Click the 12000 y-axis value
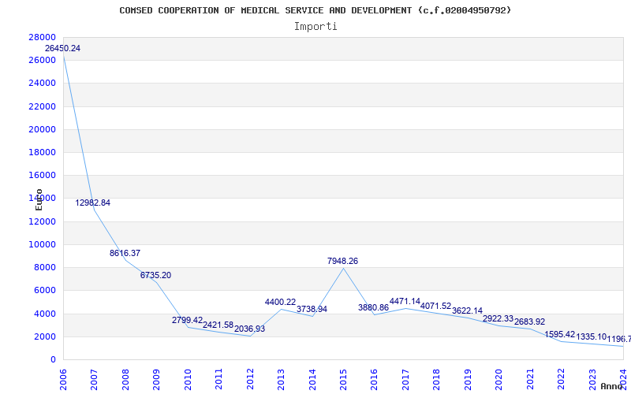The width and height of the screenshot is (631, 394). [42, 221]
